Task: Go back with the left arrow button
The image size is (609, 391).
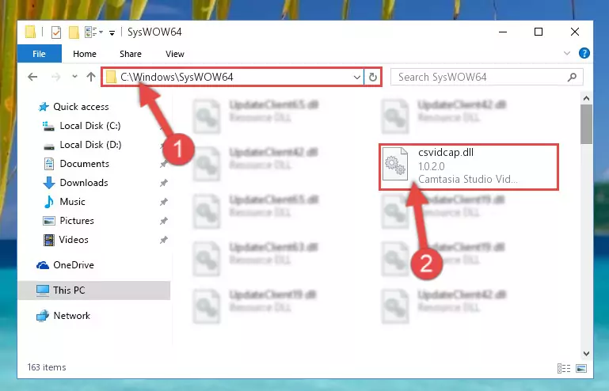Action: [32, 77]
